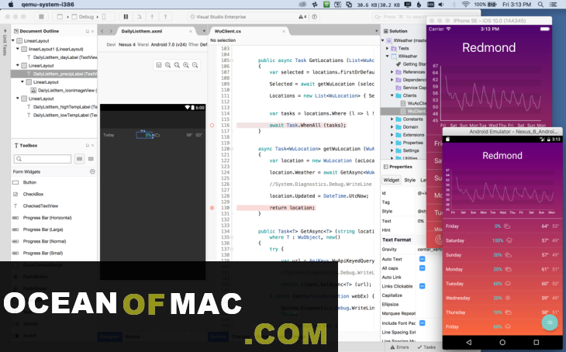Expand the Extensions folder in Solution
Viewport: 566px width, 352px height.
392,135
